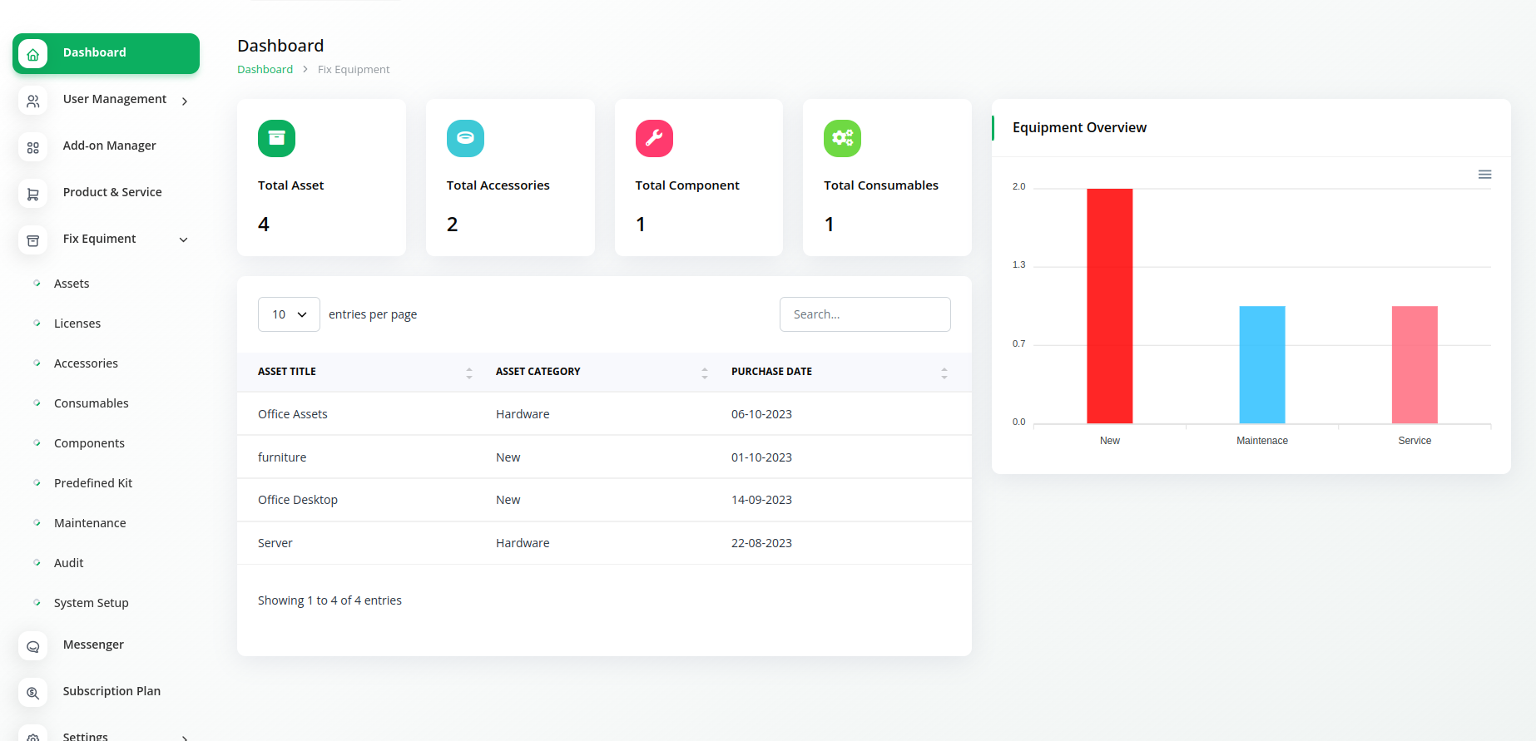Go to Maintenance in the sidebar

tap(90, 523)
